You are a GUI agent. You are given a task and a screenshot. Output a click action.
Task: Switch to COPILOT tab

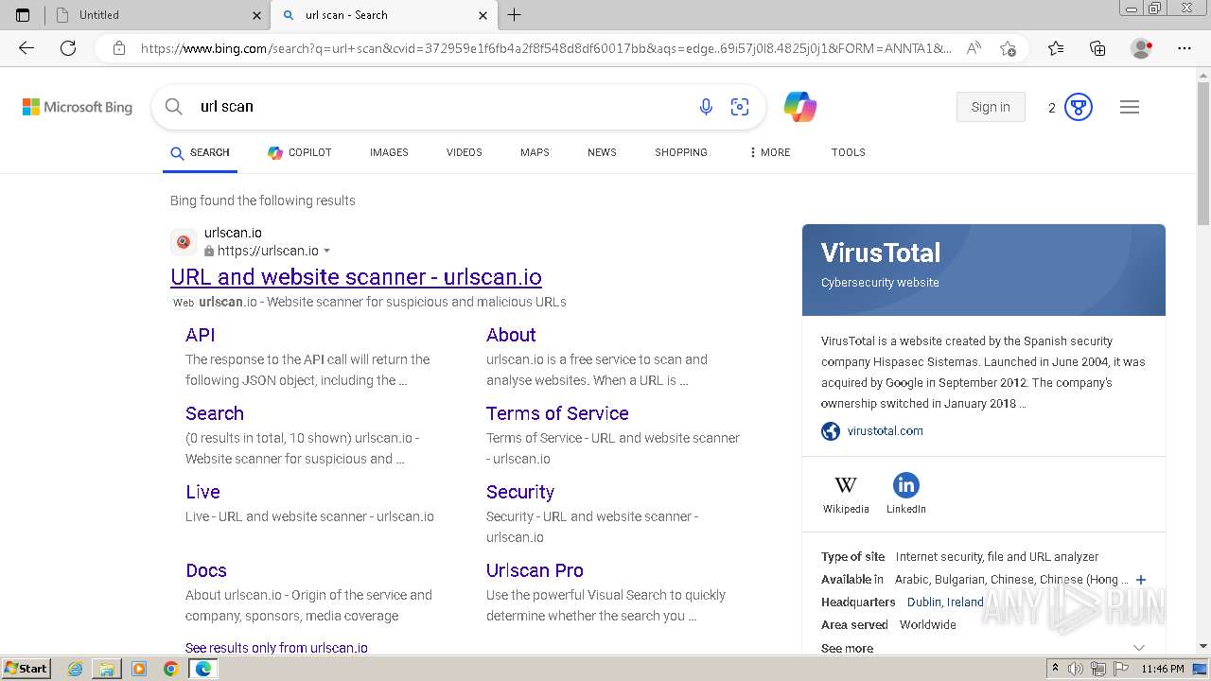pyautogui.click(x=299, y=152)
